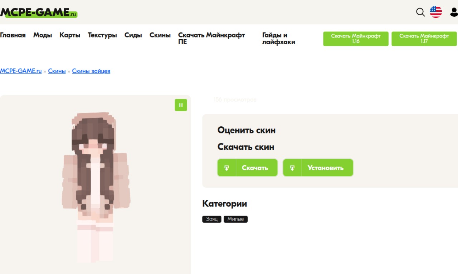Open the Скины menu item
This screenshot has width=458, height=274.
point(160,35)
